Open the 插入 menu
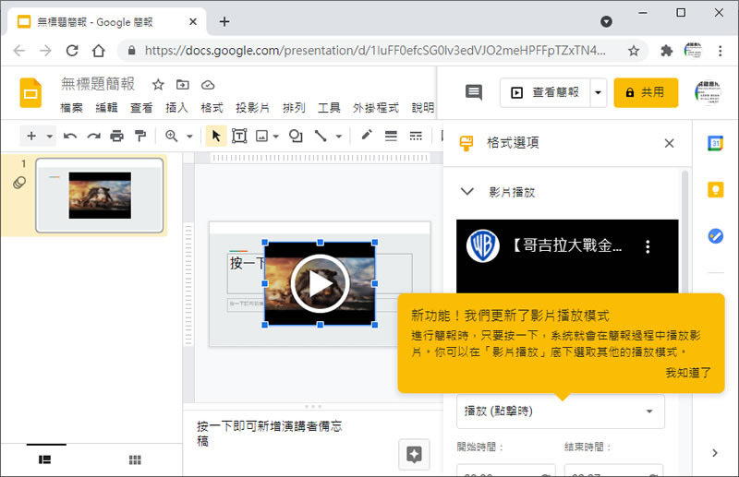 point(176,108)
